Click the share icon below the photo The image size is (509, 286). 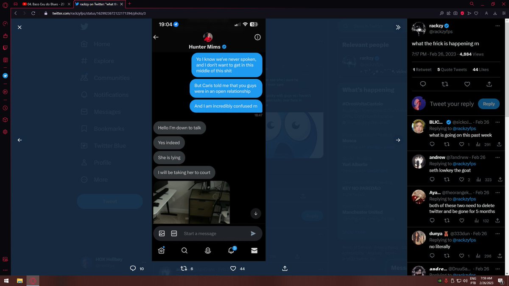(x=285, y=268)
